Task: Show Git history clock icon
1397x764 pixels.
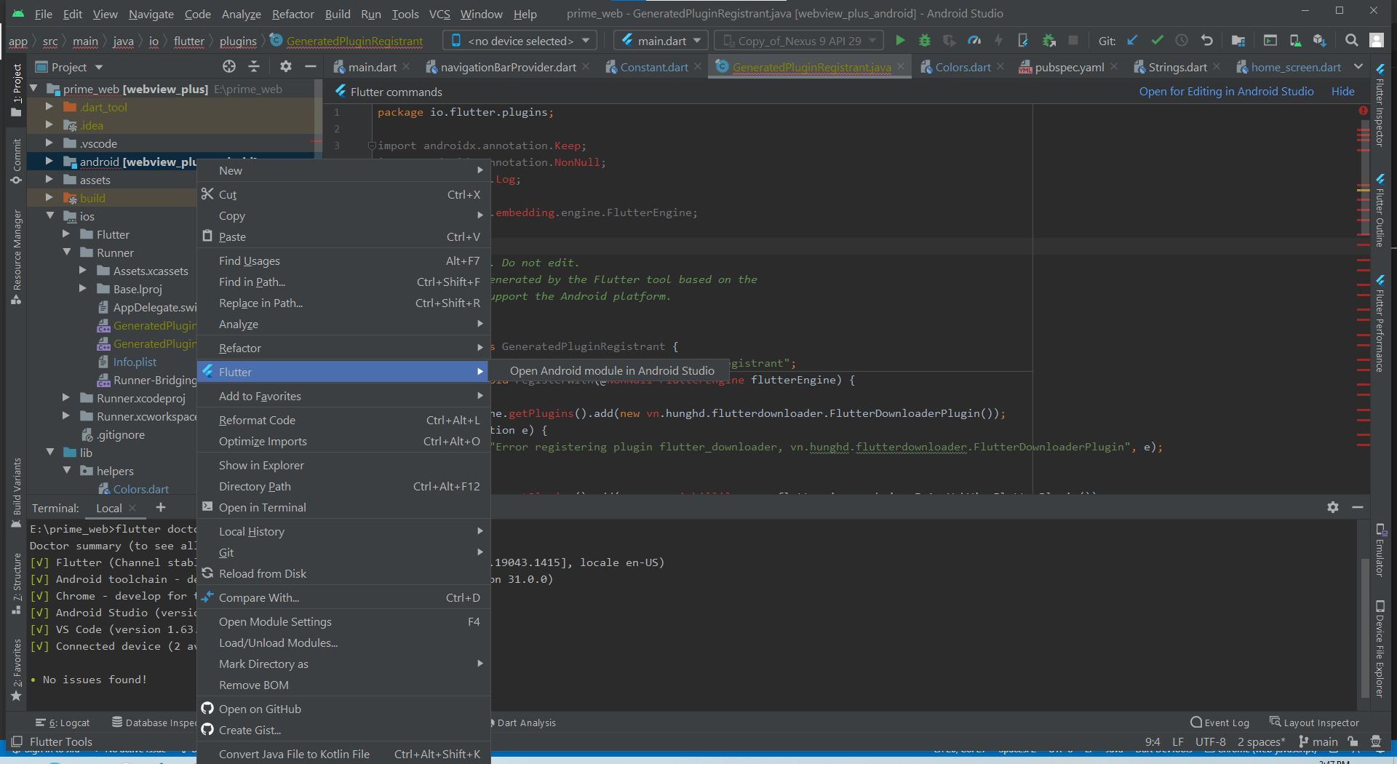Action: coord(1182,41)
